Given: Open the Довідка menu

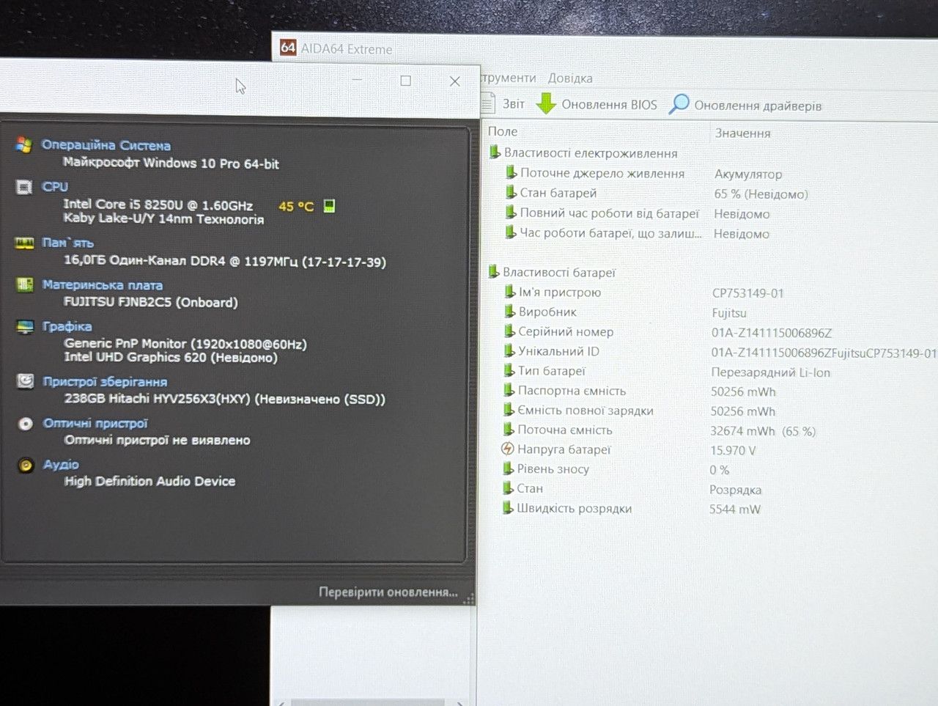Looking at the screenshot, I should pos(570,78).
